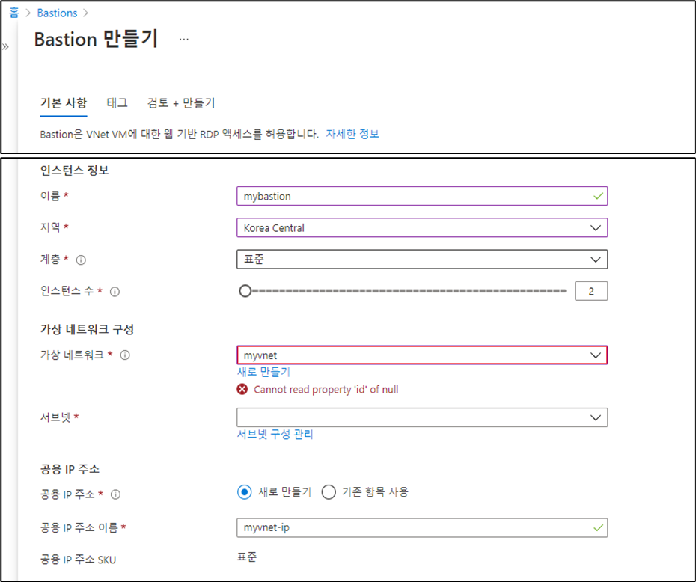The image size is (696, 582).
Task: Click the red error icon under myvnet
Action: (x=242, y=390)
